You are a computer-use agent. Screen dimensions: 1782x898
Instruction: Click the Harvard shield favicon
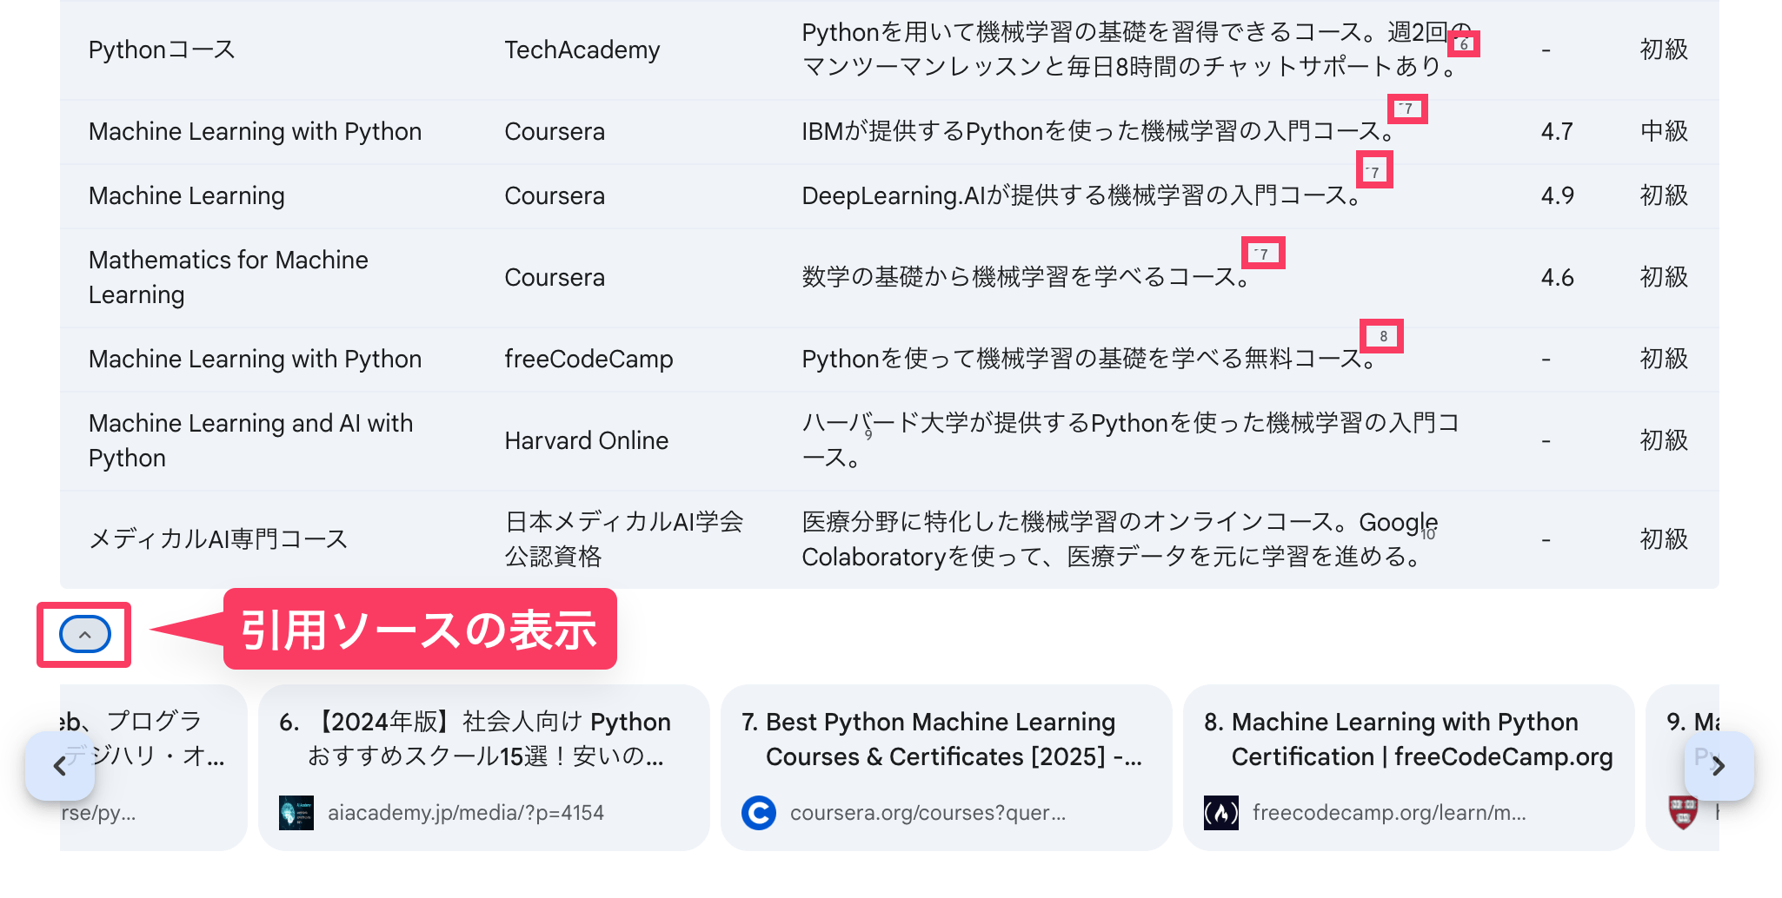coord(1683,813)
